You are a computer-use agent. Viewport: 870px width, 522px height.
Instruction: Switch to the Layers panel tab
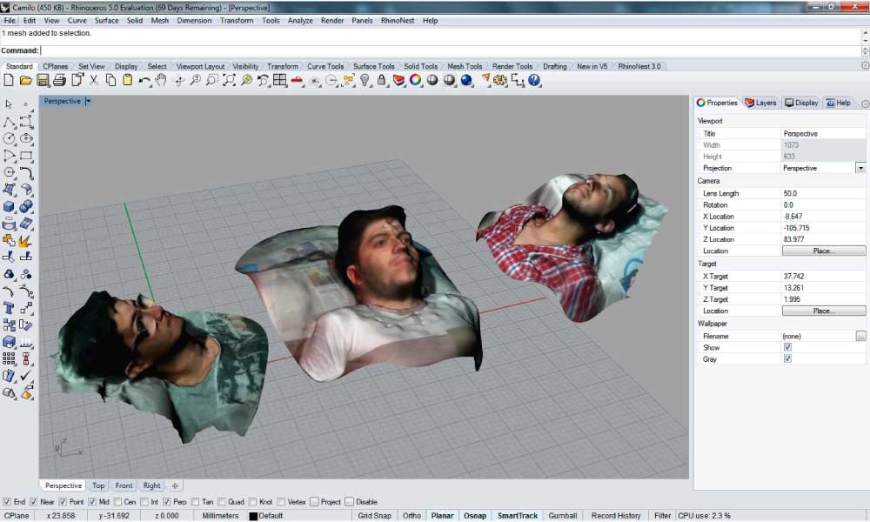(x=760, y=103)
